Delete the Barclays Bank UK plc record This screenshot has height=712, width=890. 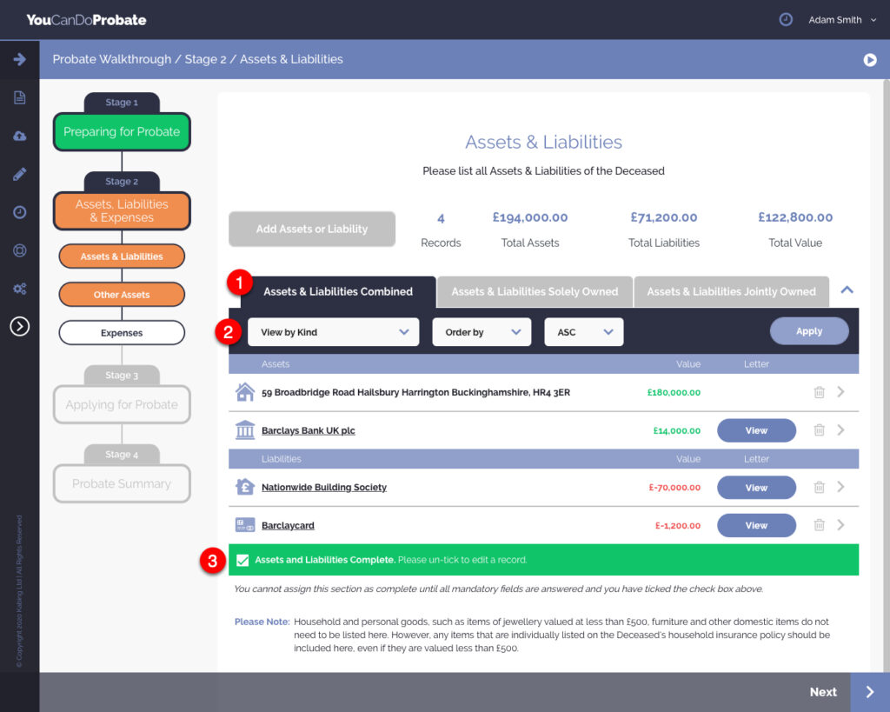click(819, 430)
